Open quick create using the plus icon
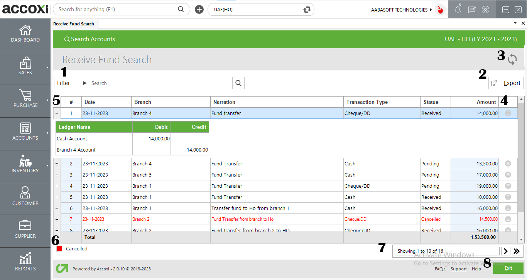Image resolution: width=527 pixels, height=280 pixels. pyautogui.click(x=199, y=9)
